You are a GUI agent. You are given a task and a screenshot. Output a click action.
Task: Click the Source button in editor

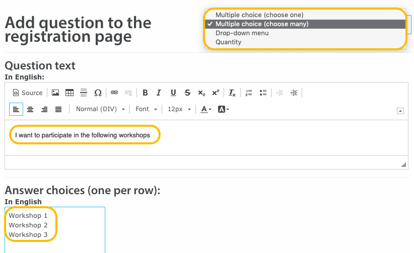[x=28, y=93]
